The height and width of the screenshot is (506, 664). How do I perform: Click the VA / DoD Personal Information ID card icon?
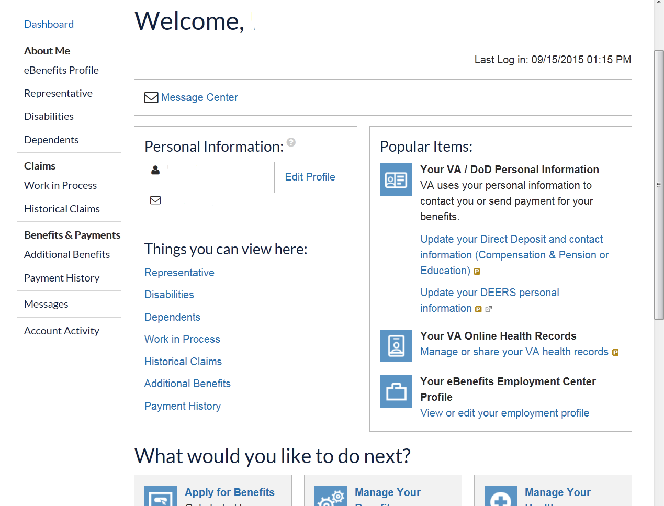pyautogui.click(x=396, y=180)
